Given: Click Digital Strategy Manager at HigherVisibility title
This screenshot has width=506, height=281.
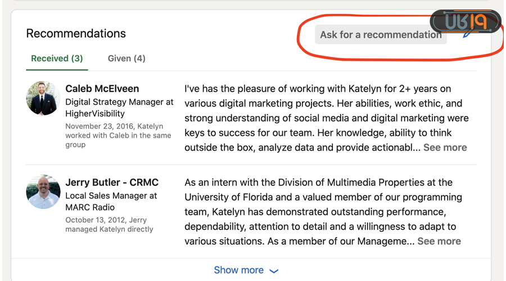Looking at the screenshot, I should 119,108.
